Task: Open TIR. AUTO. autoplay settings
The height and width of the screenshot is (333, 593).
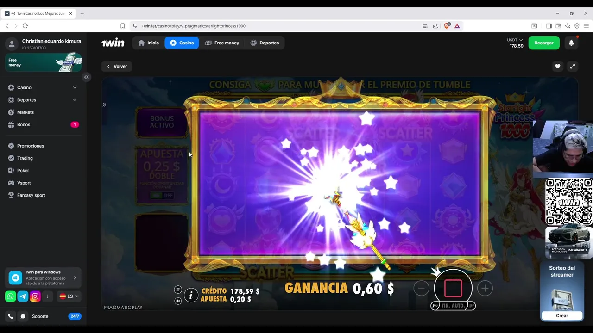Action: (453, 306)
